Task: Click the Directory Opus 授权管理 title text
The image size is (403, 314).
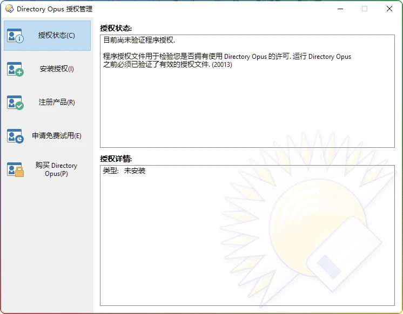Action: pos(54,9)
